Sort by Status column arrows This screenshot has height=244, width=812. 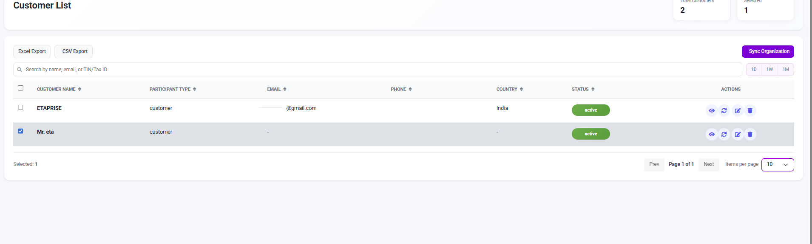pos(593,89)
